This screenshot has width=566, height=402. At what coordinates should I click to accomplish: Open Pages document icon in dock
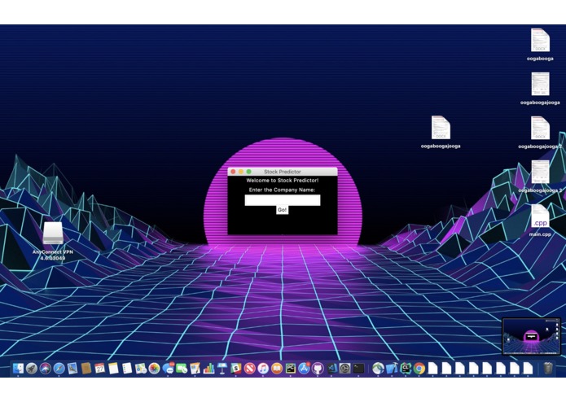[195, 368]
